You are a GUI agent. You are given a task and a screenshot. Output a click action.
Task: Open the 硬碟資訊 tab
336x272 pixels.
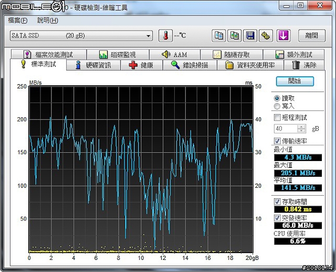(x=93, y=65)
